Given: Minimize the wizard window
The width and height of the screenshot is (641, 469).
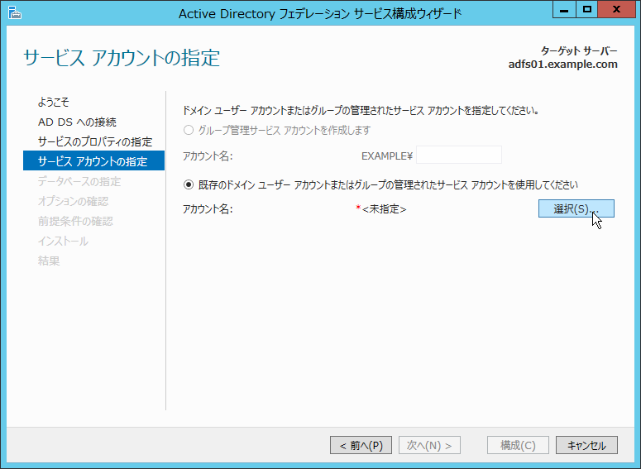Looking at the screenshot, I should (x=564, y=10).
